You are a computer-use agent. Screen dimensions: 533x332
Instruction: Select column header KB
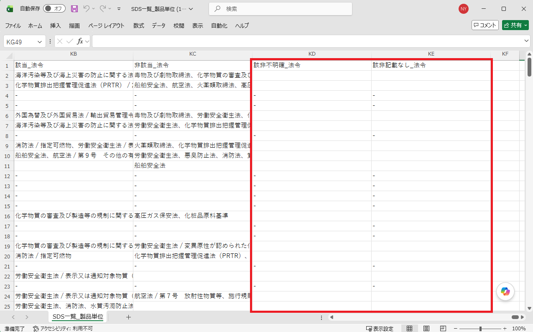[74, 54]
